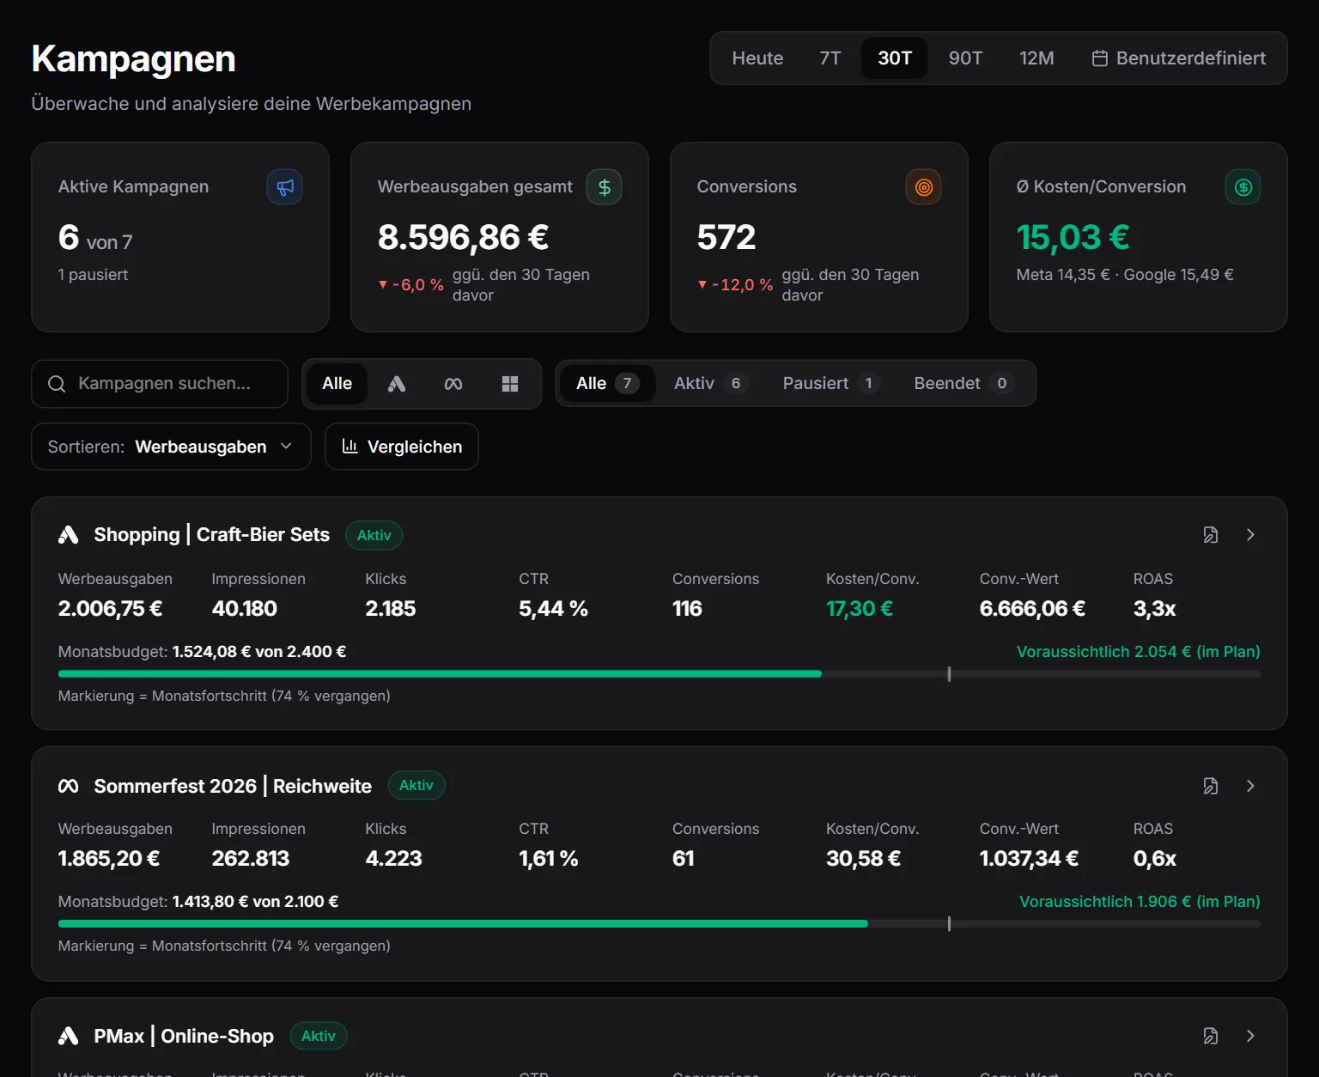Click Voraussichtlich 1.906 € (im Plan) text
Screen dimensions: 1319x1077
coord(1140,902)
